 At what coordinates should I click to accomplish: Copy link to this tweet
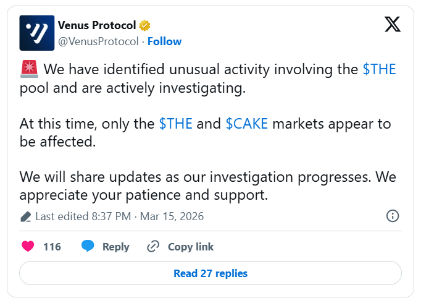tap(190, 247)
